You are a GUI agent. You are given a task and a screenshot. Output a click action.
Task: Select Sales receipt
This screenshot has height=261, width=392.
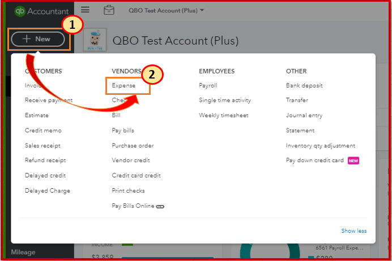[x=42, y=146]
